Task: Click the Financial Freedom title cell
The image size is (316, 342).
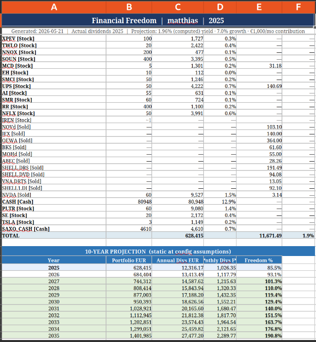Action: [x=158, y=20]
